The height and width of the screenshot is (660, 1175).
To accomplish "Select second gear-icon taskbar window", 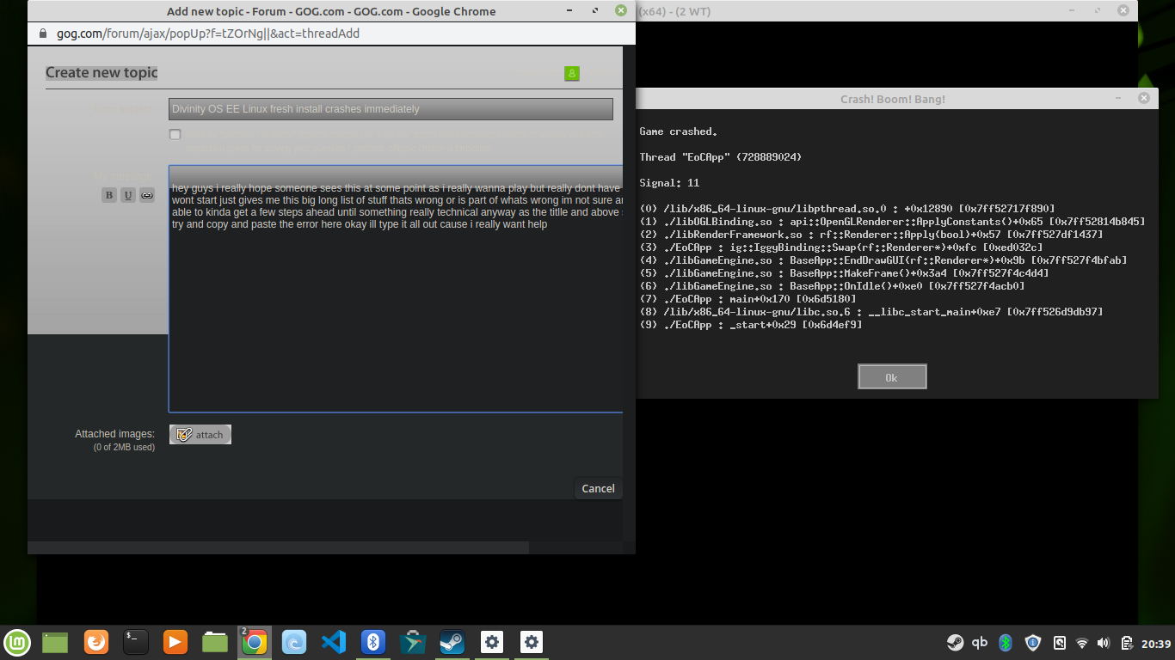I will [x=532, y=642].
